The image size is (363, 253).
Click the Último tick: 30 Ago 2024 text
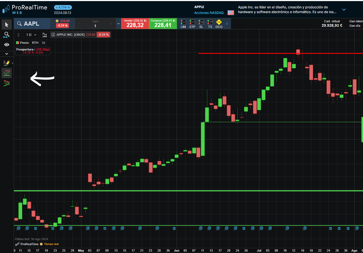pos(31,239)
